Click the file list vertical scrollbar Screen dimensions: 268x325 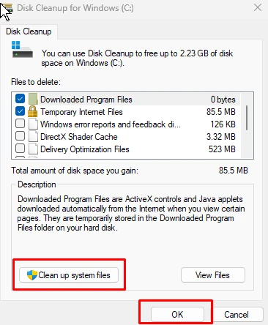click(247, 126)
